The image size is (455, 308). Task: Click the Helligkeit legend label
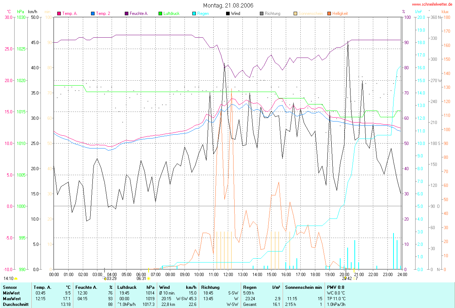click(340, 13)
